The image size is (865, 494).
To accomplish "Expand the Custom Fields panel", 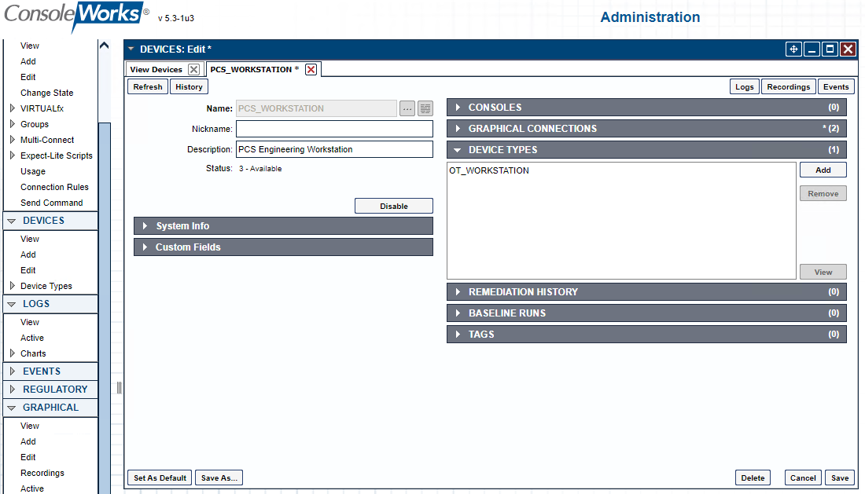I will pyautogui.click(x=145, y=247).
